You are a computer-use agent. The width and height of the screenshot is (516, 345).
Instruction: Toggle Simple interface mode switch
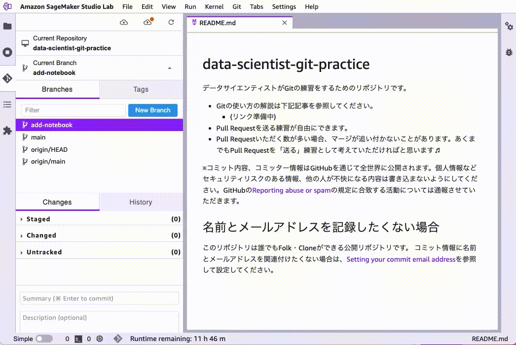tap(44, 339)
